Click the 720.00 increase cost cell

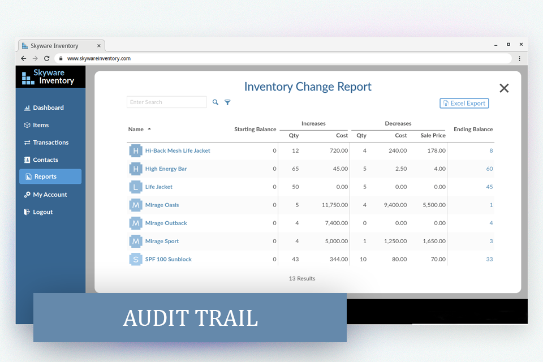[x=339, y=150]
